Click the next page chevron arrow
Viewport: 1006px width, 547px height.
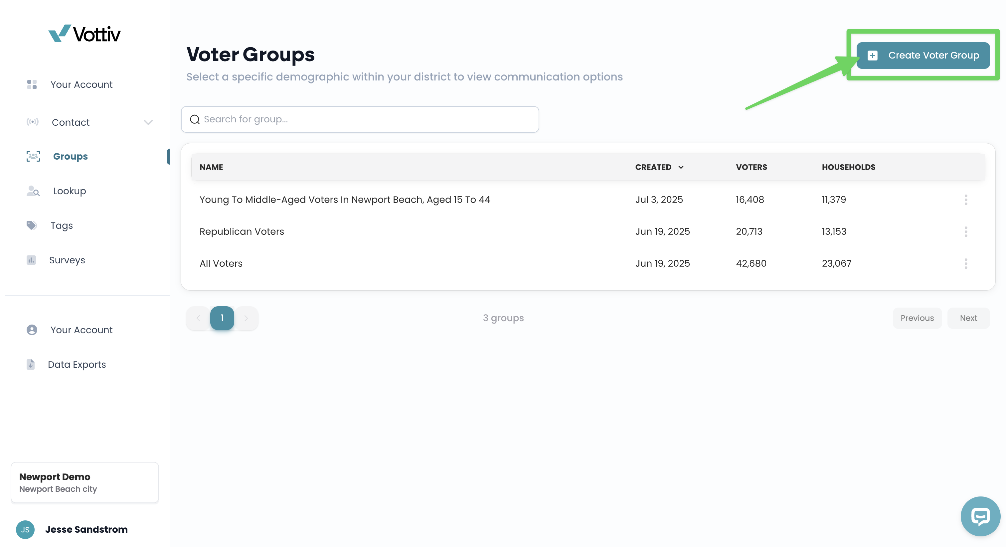click(246, 318)
